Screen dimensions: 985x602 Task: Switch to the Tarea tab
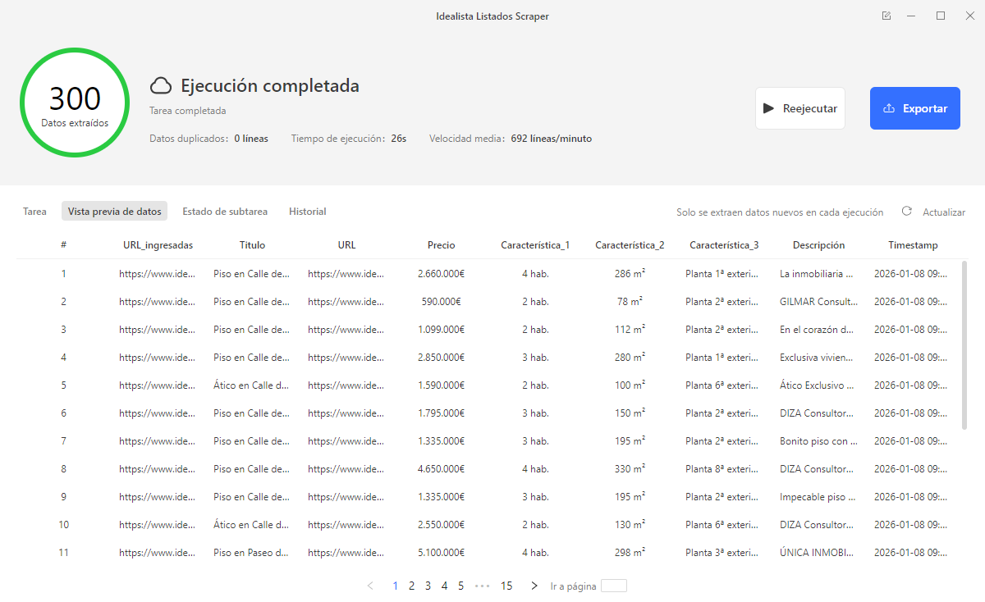click(x=34, y=212)
